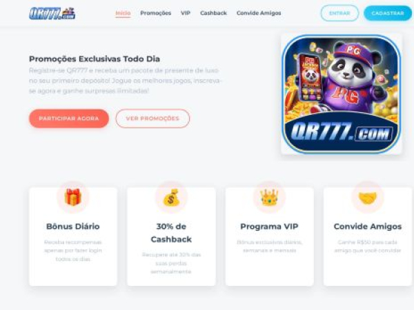This screenshot has height=310, width=414.
Task: Select the 30% de Cashback card title
Action: [171, 233]
